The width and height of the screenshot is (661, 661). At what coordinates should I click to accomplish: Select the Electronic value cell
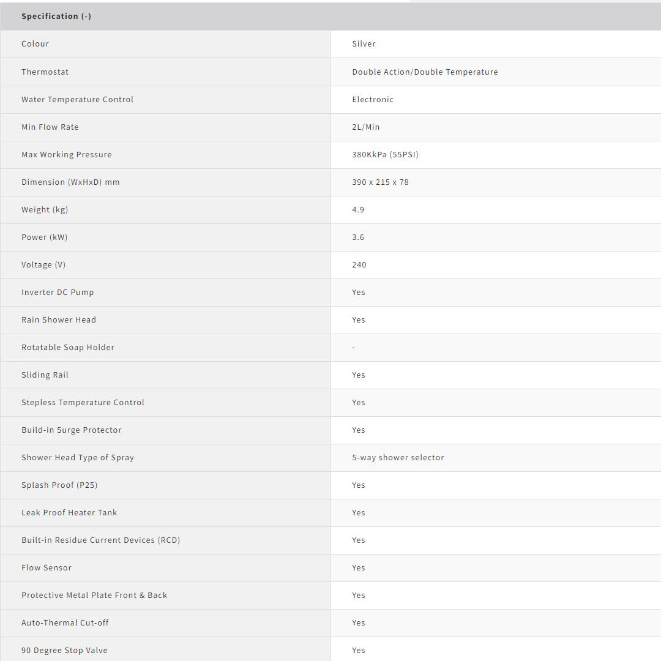click(x=373, y=100)
